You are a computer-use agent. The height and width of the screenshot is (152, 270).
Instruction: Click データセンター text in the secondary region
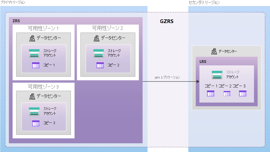coord(228,51)
